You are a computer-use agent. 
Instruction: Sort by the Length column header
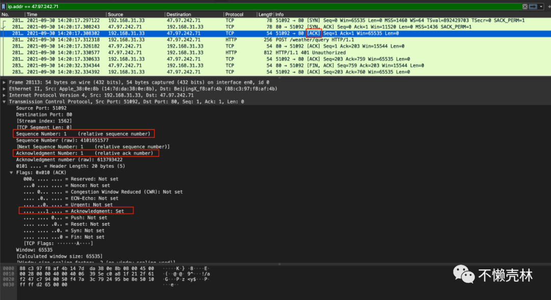265,14
